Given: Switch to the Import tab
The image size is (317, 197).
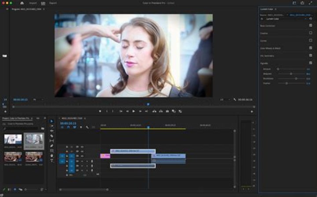Looking at the screenshot, I should (33, 3).
